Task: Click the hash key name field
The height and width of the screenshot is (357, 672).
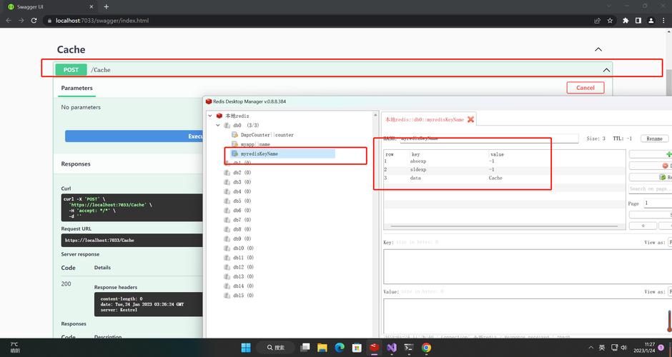Action: [489, 139]
